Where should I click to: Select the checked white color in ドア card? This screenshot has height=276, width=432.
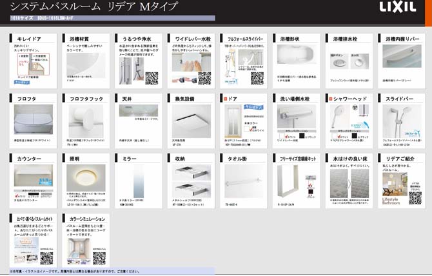pyautogui.click(x=246, y=129)
